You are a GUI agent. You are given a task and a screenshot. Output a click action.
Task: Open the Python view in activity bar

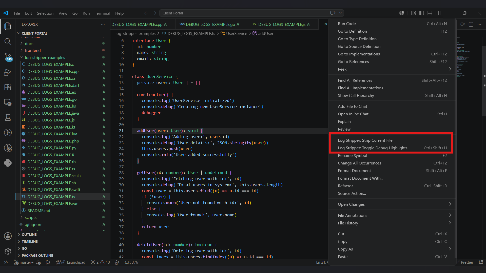pos(8,163)
